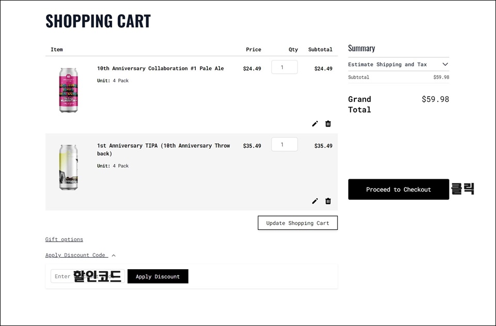The width and height of the screenshot is (496, 326).
Task: Click the TIPA price $35.49
Action: pyautogui.click(x=252, y=146)
